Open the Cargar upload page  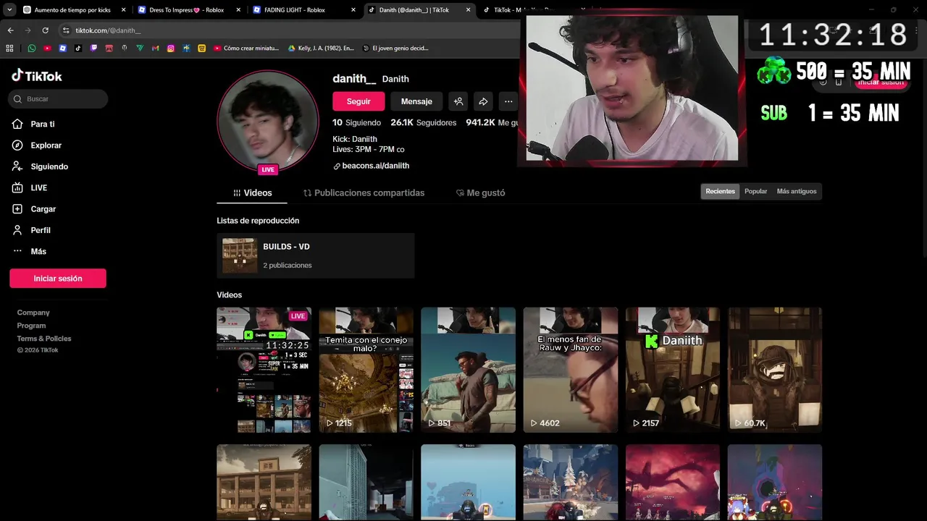pyautogui.click(x=34, y=208)
